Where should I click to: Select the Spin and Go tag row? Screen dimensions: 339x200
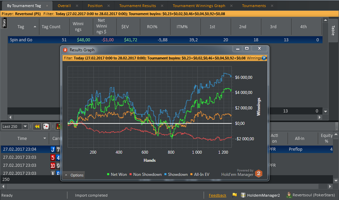tap(165, 40)
